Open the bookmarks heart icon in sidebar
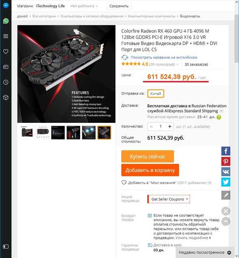Screen dimensions: 239x258 (6, 52)
